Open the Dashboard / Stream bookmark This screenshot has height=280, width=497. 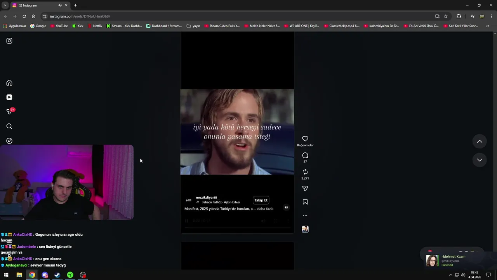164,26
